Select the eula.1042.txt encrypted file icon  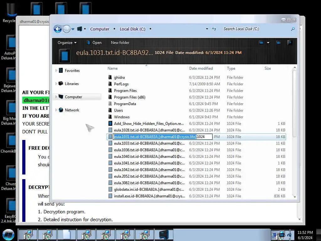tap(110, 170)
